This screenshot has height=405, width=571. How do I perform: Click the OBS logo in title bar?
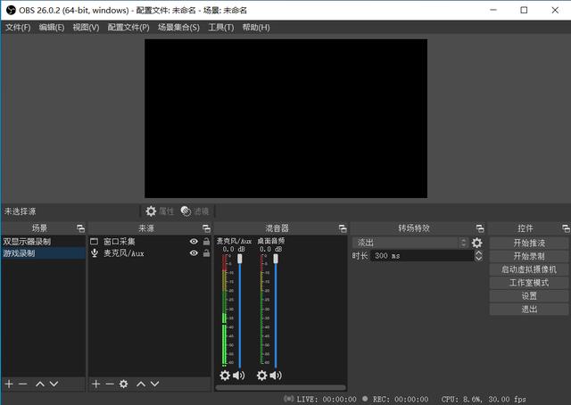(x=11, y=10)
